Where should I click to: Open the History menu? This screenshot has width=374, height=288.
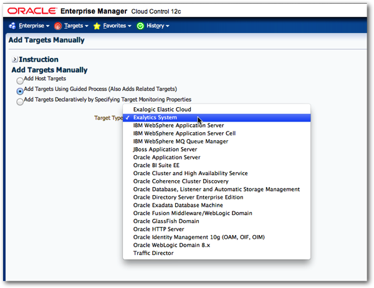[x=158, y=26]
